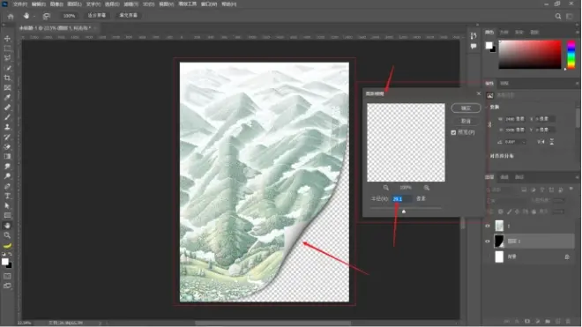582x327 pixels.
Task: Cancel the blur dialog
Action: [x=466, y=121]
